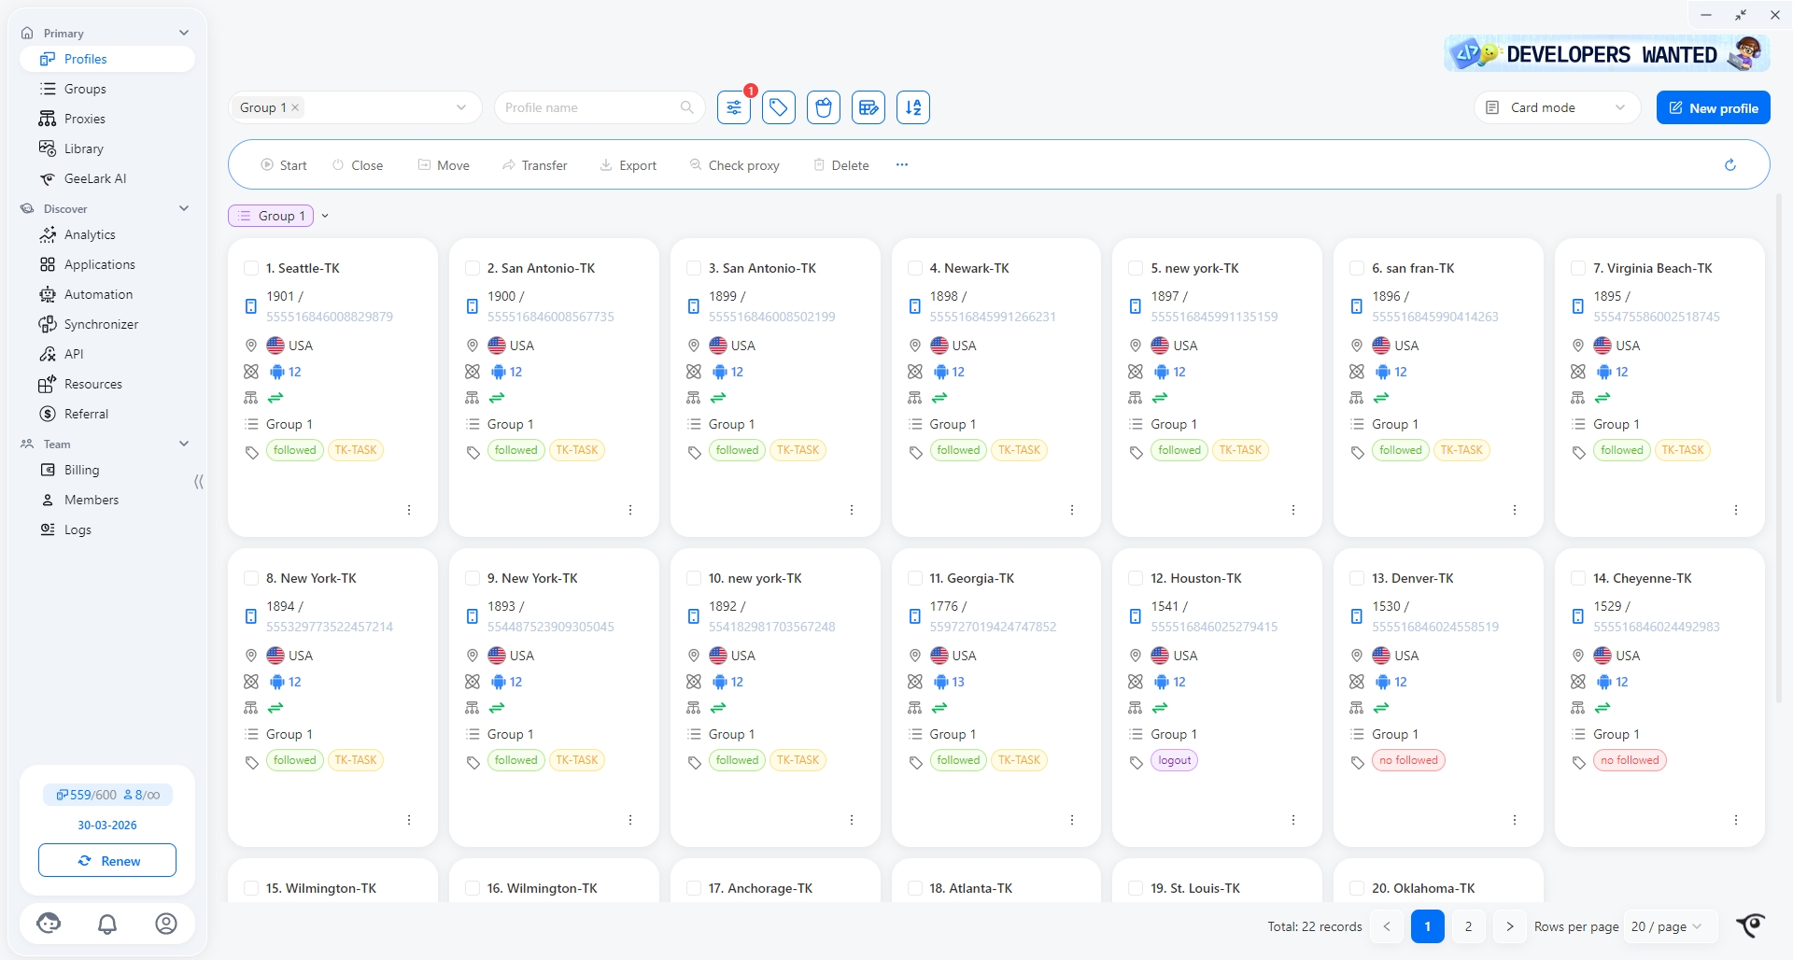The width and height of the screenshot is (1793, 960).
Task: Open Billing in sidebar
Action: (107, 470)
